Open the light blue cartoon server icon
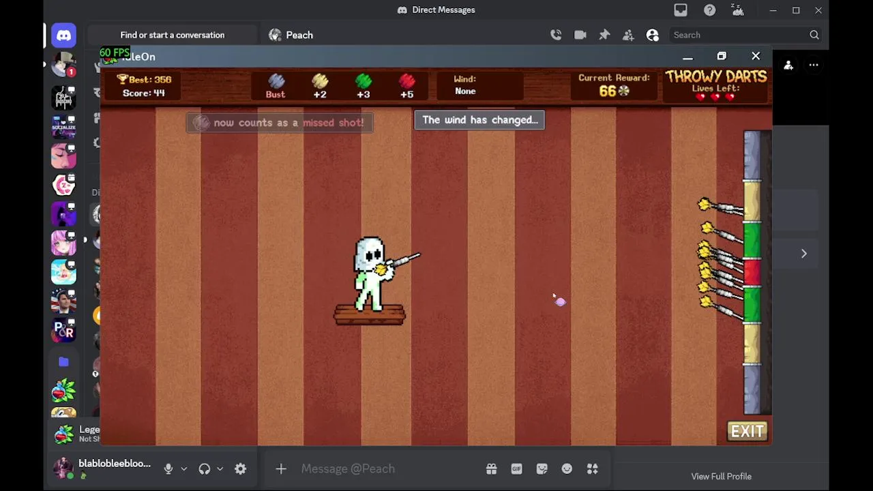Screen dimensions: 873x491 coord(63,272)
